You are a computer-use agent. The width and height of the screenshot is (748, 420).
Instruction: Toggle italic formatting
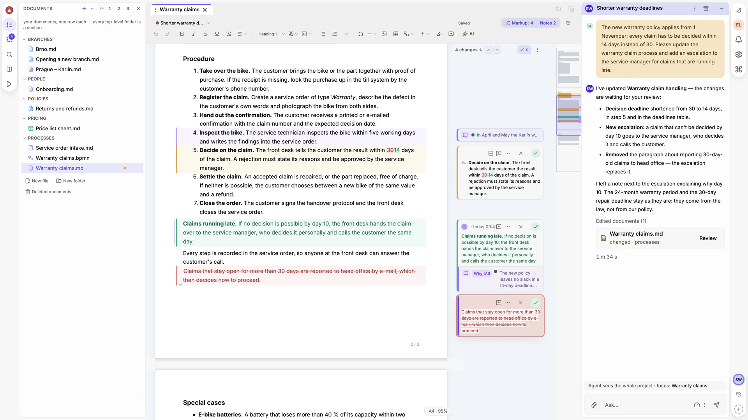click(194, 34)
